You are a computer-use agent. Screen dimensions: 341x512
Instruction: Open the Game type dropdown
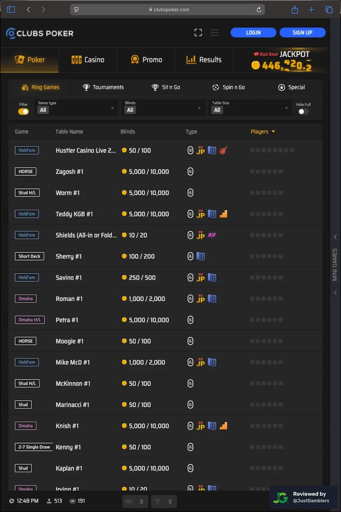[76, 108]
